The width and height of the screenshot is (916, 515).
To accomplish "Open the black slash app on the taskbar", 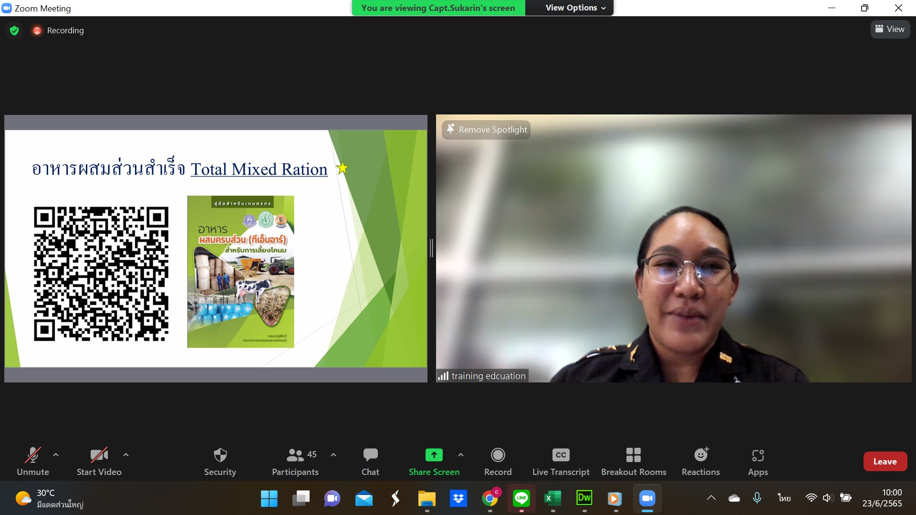I will [x=395, y=498].
